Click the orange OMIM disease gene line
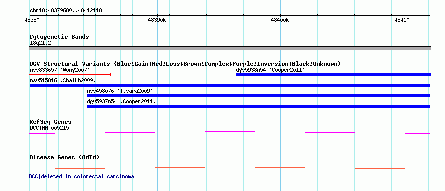This screenshot has width=445, height=191. click(230, 168)
